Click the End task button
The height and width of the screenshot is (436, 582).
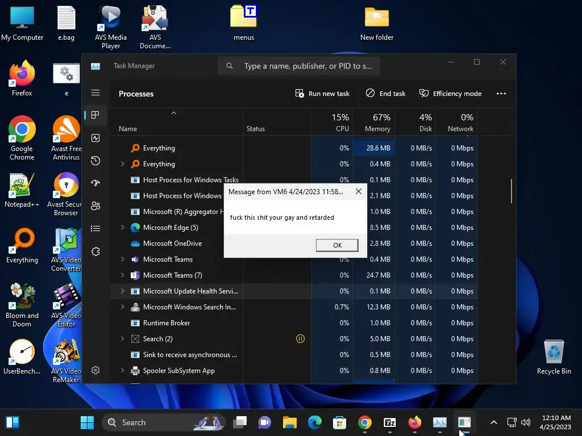tap(385, 94)
